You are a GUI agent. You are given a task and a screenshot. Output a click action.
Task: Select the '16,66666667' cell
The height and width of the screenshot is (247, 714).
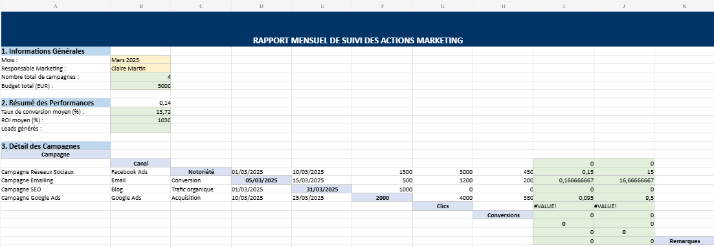624,180
